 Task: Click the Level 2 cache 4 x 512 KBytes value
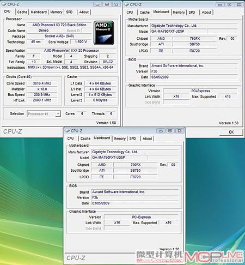coord(100,95)
